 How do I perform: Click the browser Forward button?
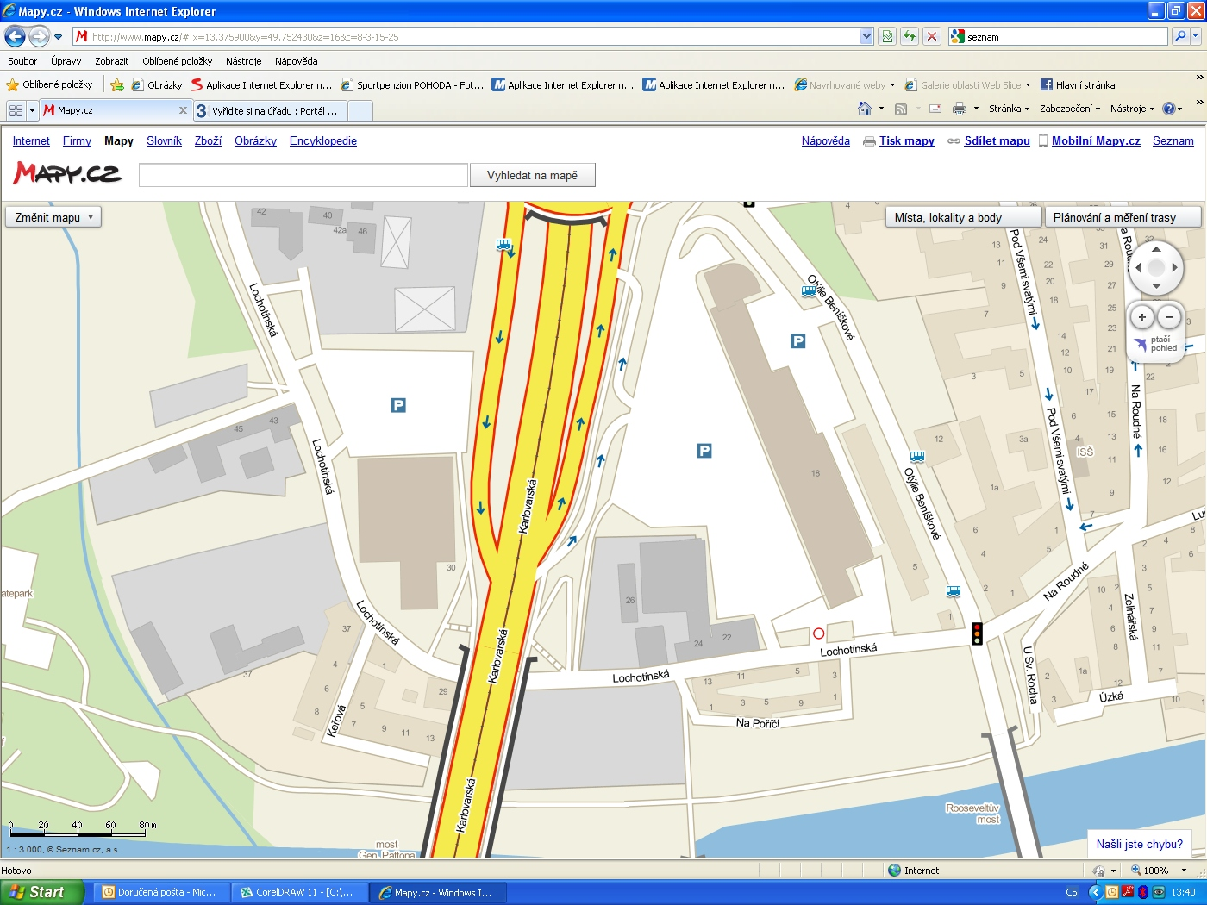pyautogui.click(x=39, y=36)
